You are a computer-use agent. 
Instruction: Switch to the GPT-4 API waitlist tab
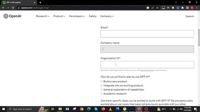(19, 2)
